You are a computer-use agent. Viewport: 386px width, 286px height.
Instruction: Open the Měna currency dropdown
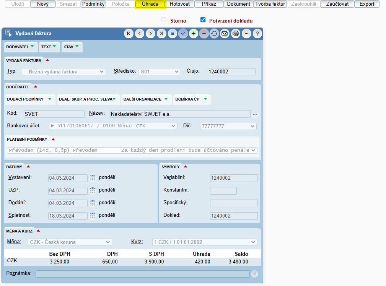(70, 242)
